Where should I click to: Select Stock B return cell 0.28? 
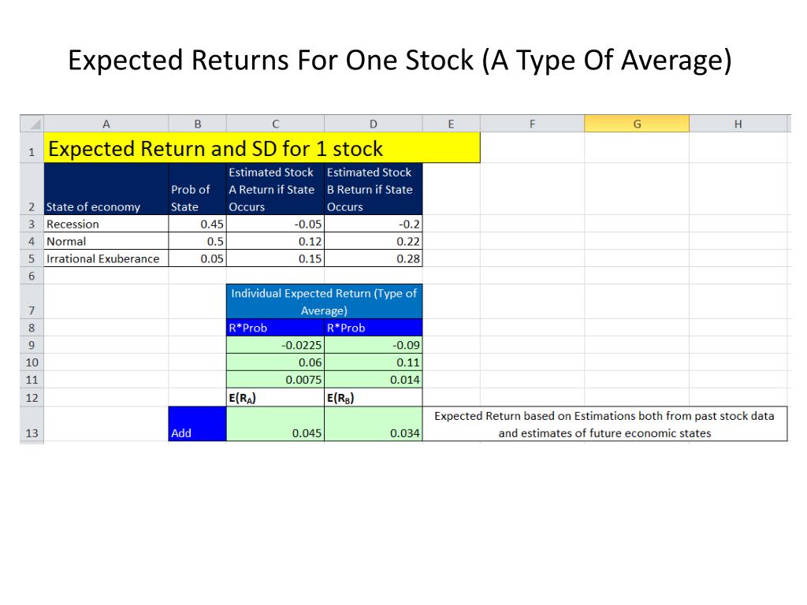(373, 258)
